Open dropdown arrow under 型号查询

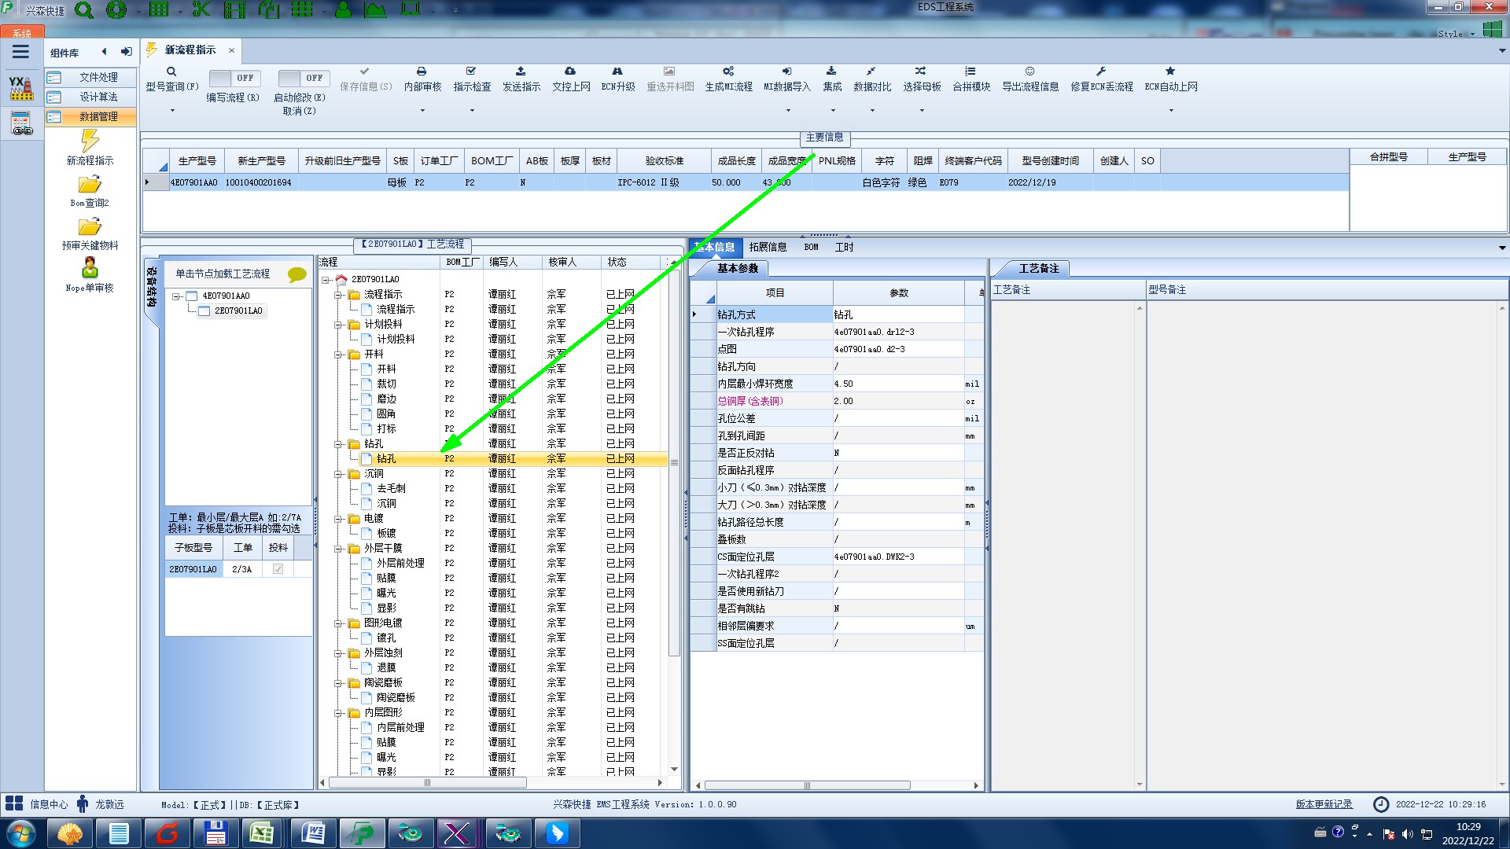[x=172, y=111]
